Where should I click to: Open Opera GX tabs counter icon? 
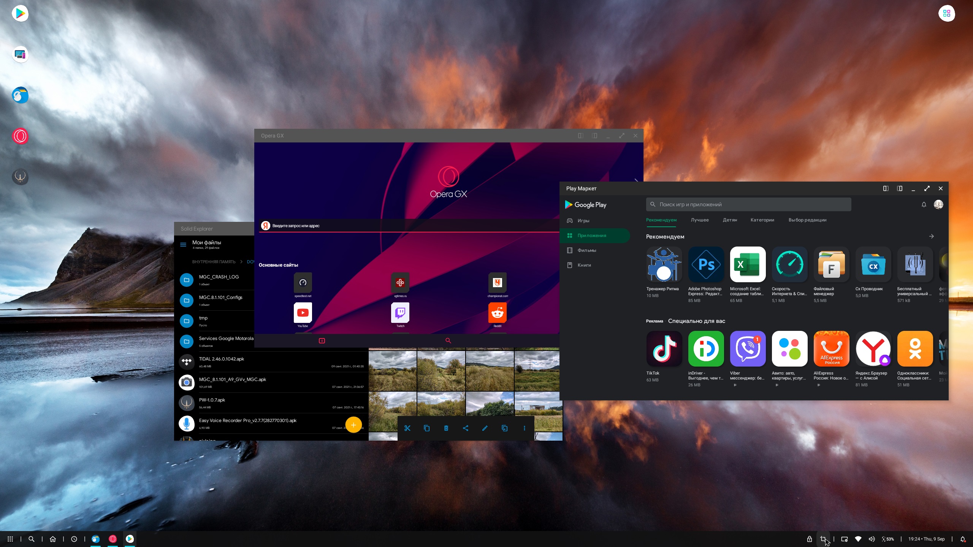coord(322,341)
